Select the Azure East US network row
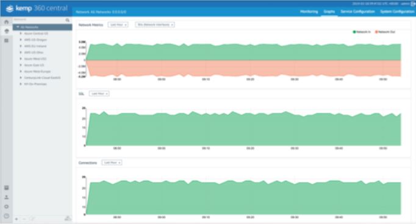416x224 pixels. coord(43,65)
